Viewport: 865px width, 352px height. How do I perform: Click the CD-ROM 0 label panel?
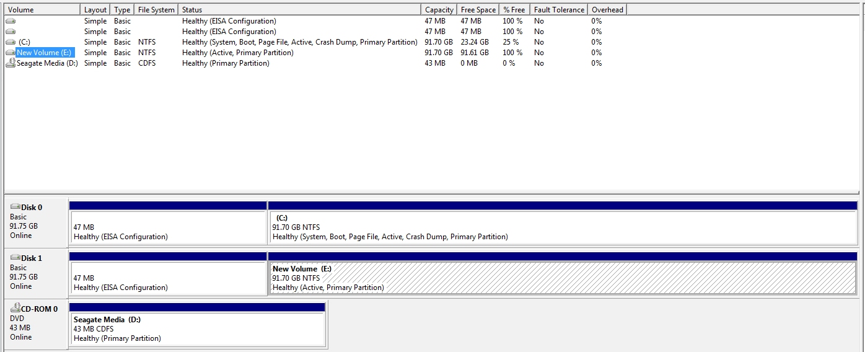(x=36, y=323)
